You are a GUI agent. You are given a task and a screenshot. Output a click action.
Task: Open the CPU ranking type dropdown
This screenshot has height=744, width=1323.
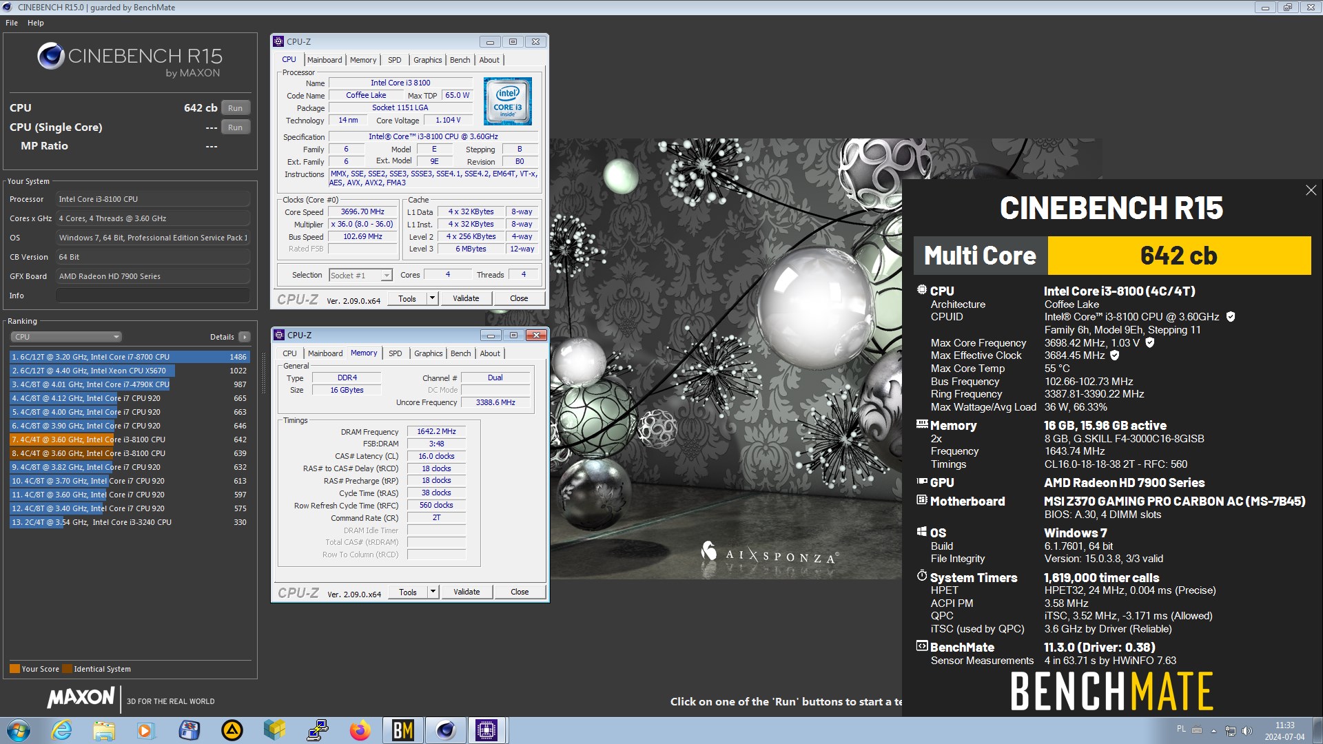coord(66,337)
